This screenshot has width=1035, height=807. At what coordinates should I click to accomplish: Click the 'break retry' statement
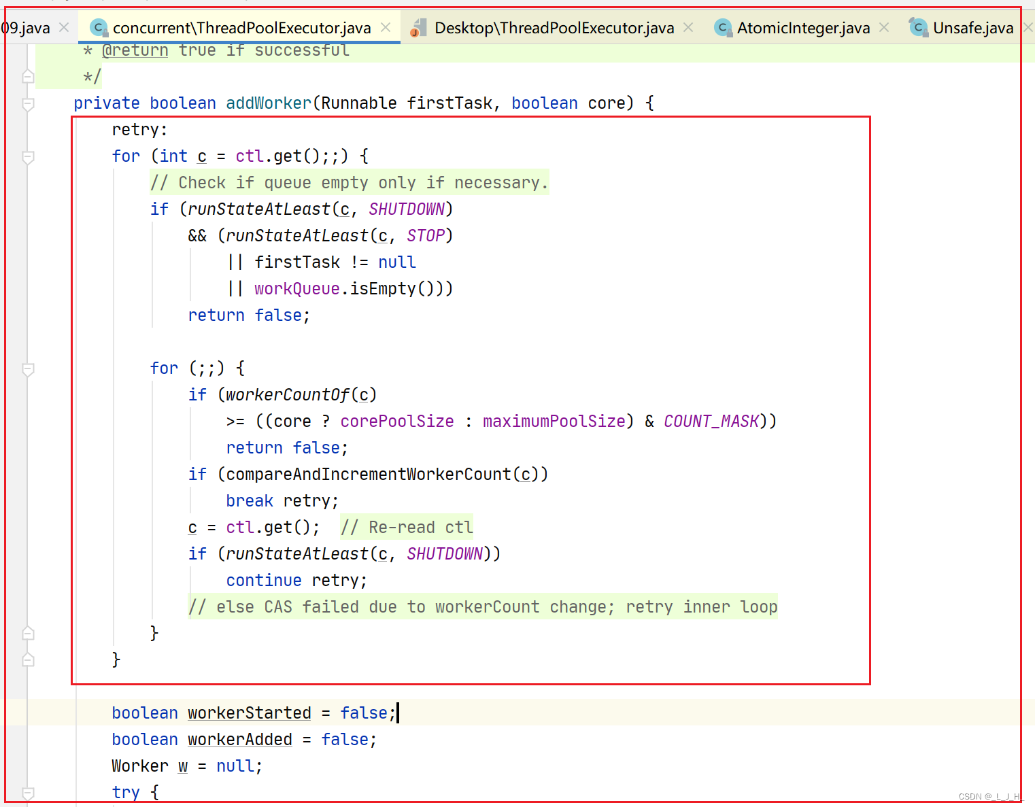point(282,501)
